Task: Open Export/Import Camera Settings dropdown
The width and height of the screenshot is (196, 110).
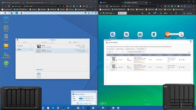Action: (135, 52)
